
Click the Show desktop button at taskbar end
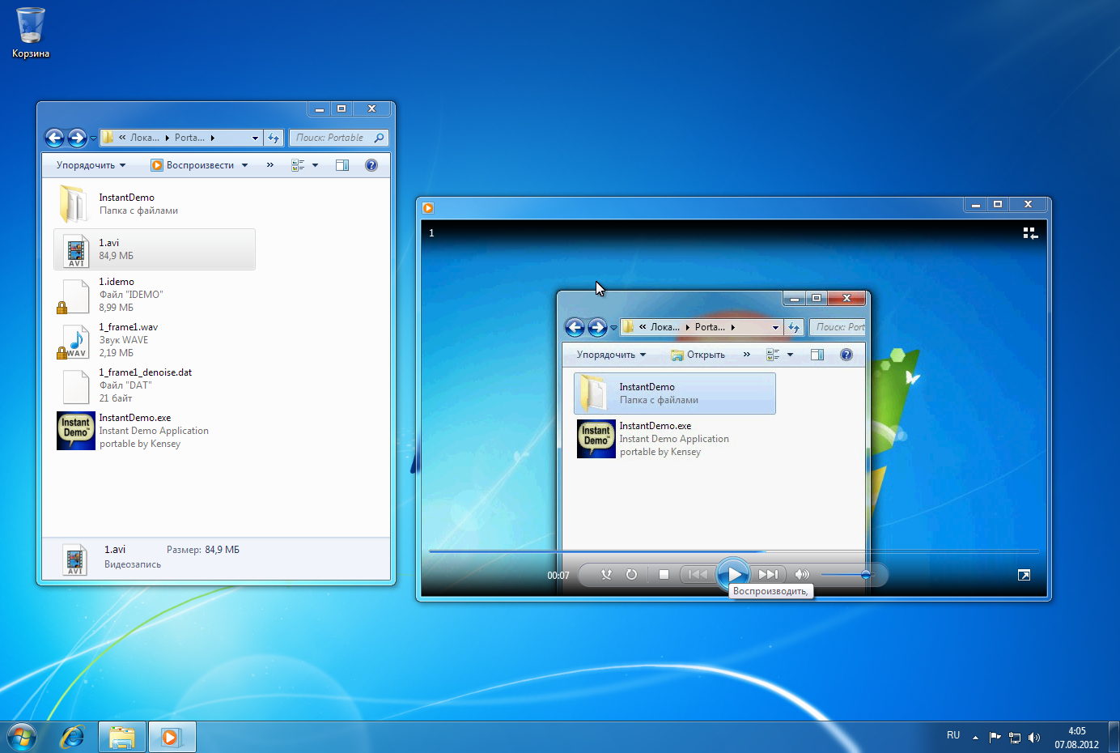tap(1114, 737)
